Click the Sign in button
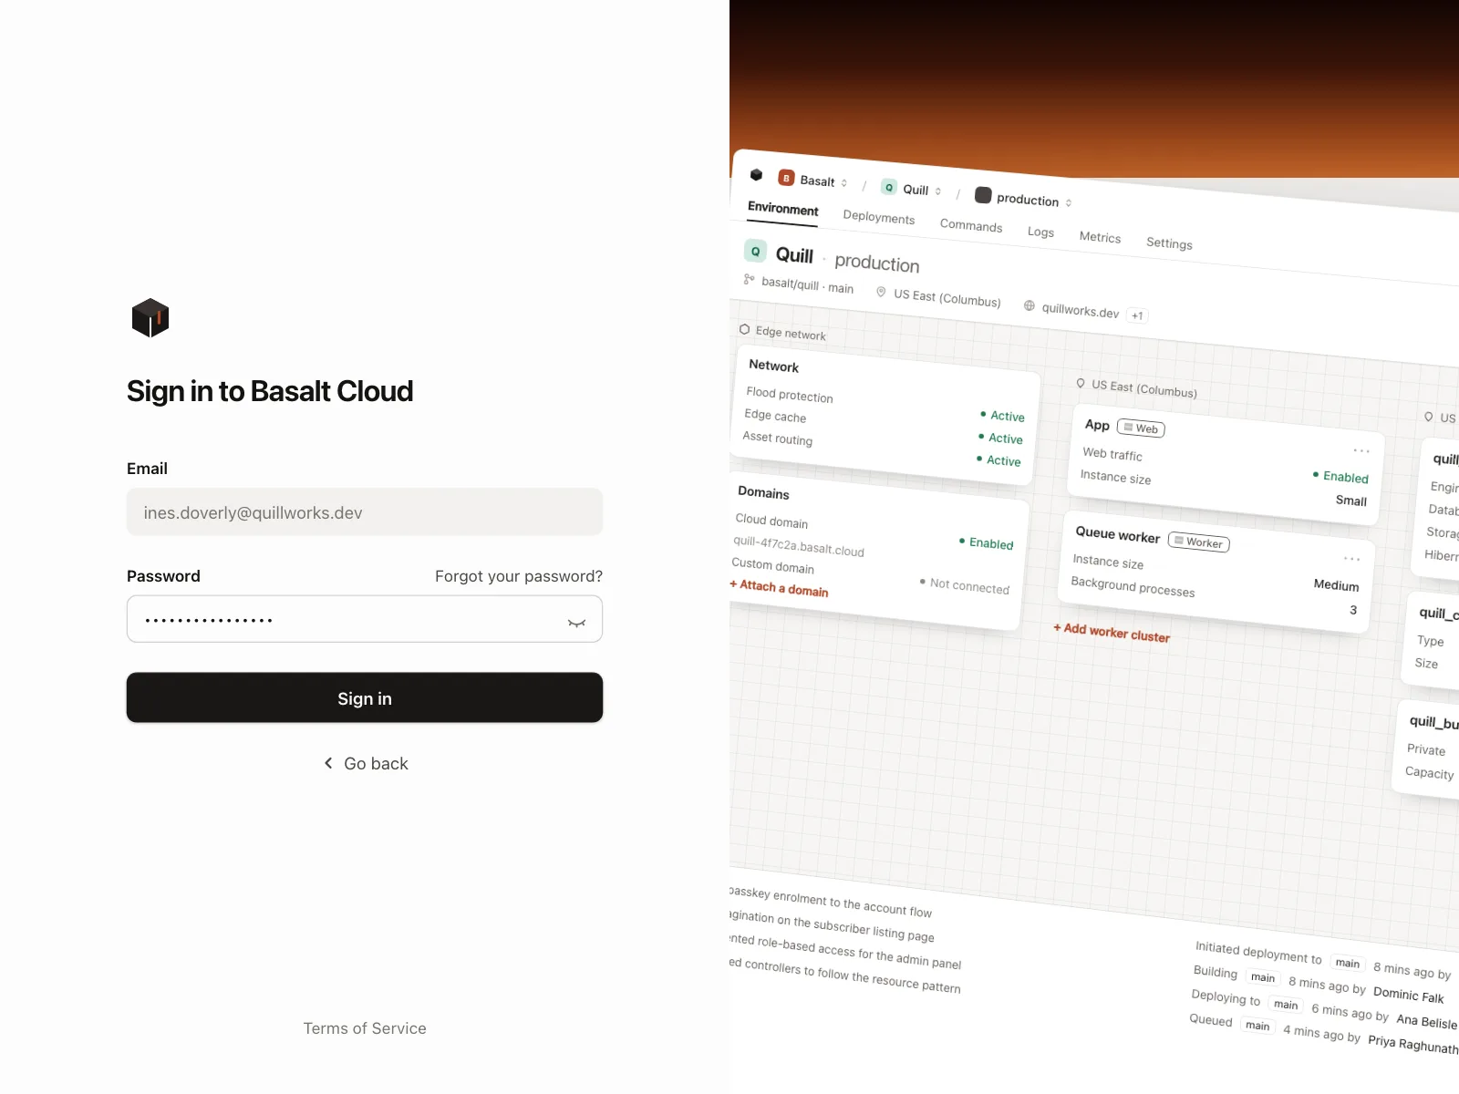 coord(365,698)
